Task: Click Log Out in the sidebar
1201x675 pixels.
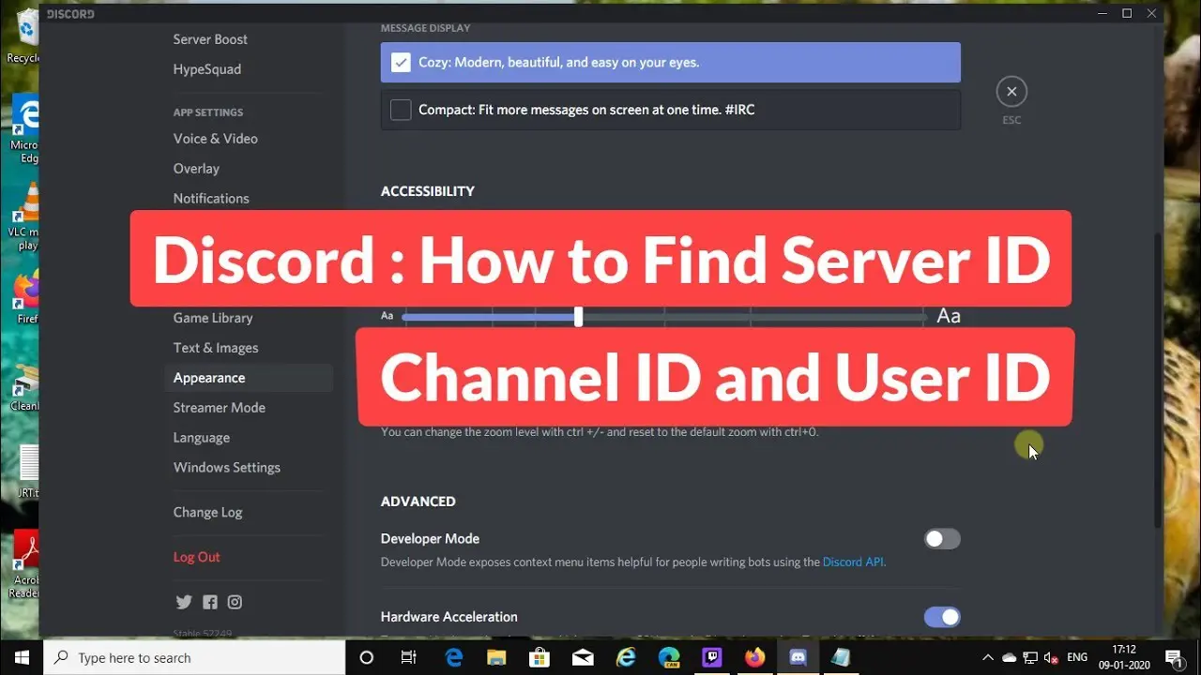Action: (196, 556)
